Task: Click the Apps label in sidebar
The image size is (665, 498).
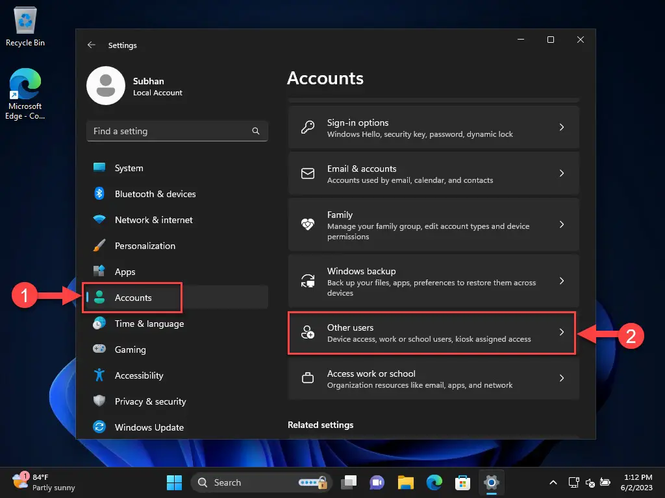Action: (x=125, y=272)
